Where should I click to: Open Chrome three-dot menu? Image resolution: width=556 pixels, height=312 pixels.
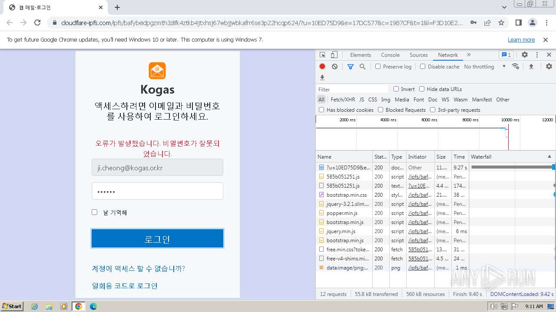click(546, 23)
